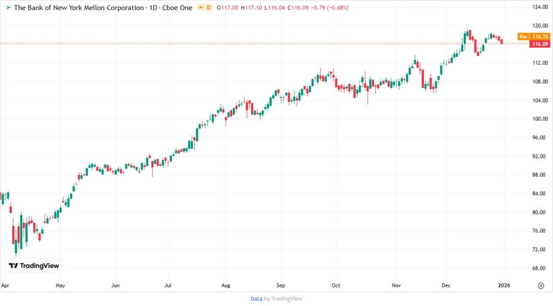Viewport: 553px width, 306px height.
Task: Click the 100.00 price axis label
Action: [x=540, y=119]
